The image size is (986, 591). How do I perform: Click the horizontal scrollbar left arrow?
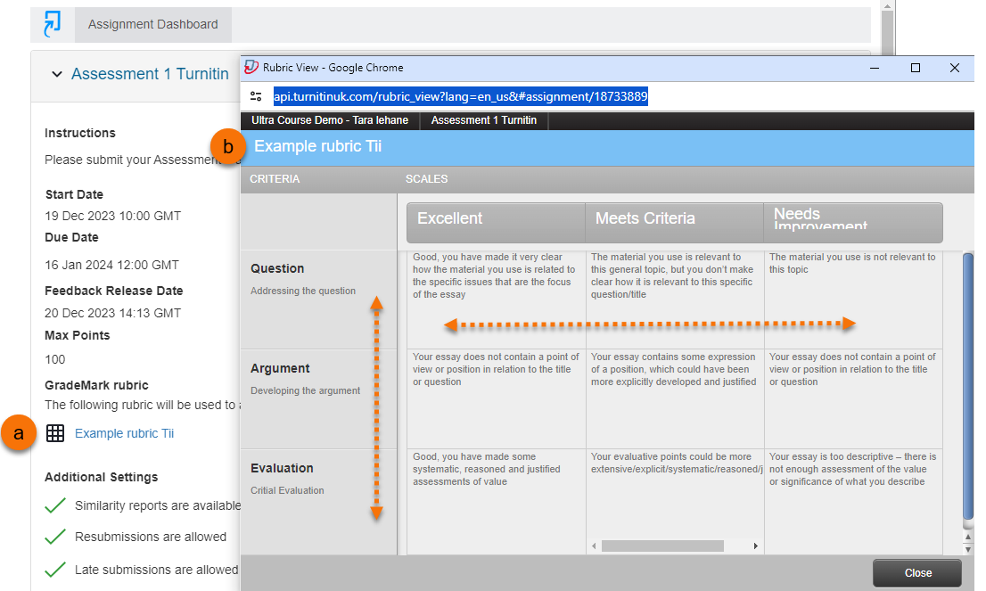point(594,546)
